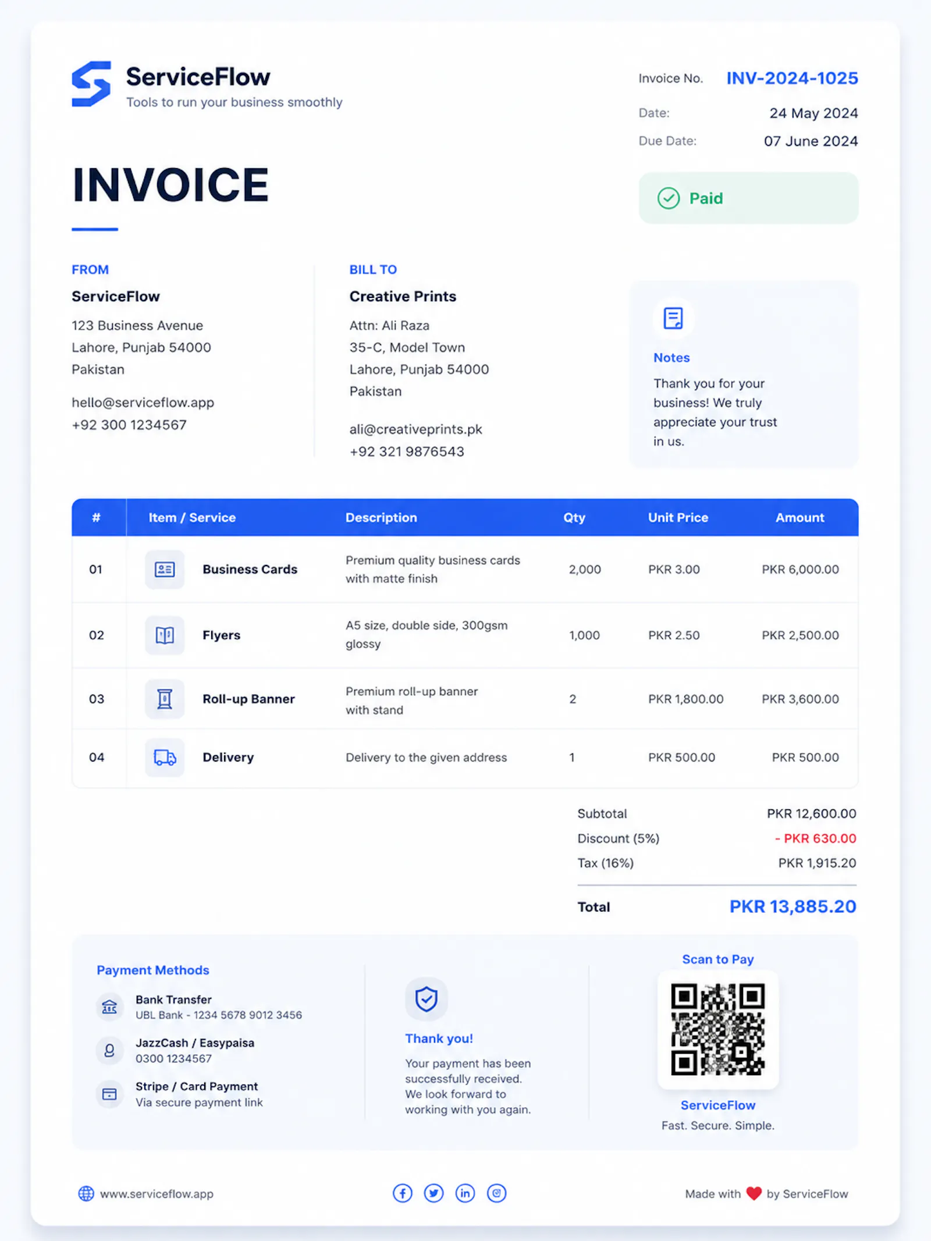Click the Unit Price column header
The image size is (931, 1241).
pyautogui.click(x=678, y=517)
